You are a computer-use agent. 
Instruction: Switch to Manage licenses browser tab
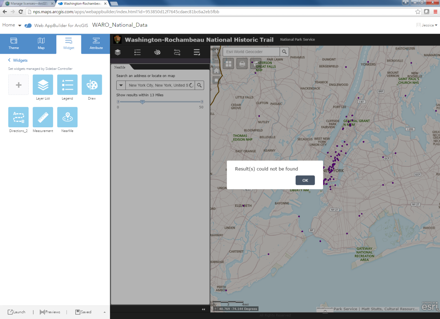[x=29, y=4]
